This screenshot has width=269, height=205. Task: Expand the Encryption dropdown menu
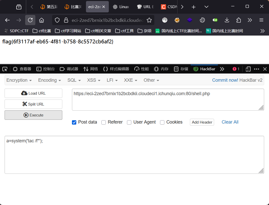click(x=19, y=80)
